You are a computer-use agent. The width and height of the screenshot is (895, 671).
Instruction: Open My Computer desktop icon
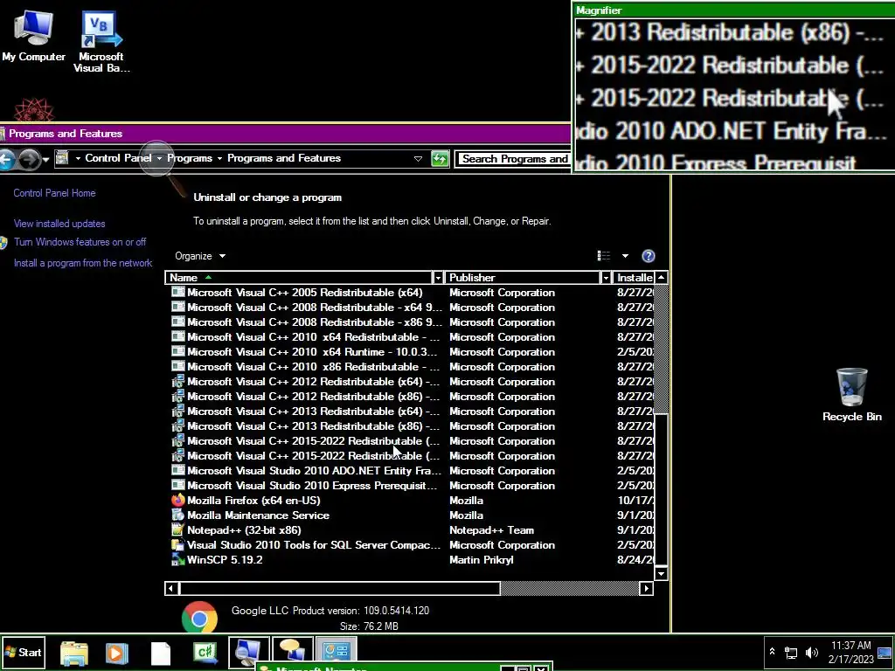pos(33,35)
